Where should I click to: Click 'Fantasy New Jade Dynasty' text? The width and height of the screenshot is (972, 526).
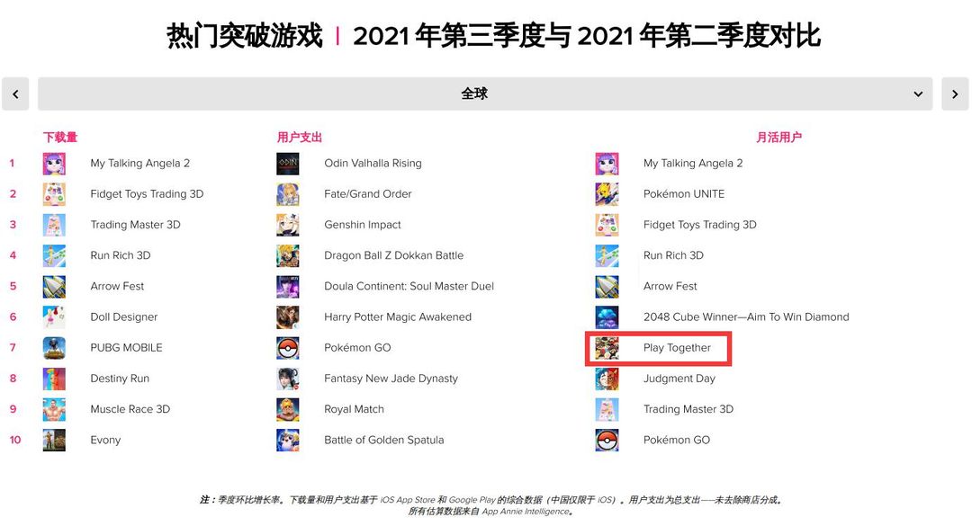click(x=391, y=379)
